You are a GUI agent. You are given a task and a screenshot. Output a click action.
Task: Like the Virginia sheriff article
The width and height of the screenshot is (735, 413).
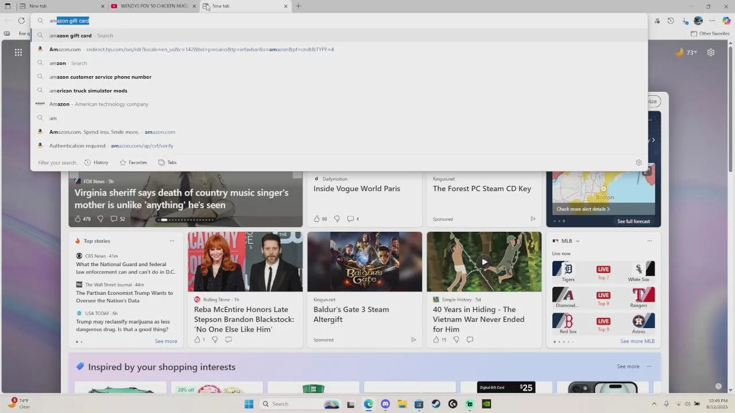78,219
